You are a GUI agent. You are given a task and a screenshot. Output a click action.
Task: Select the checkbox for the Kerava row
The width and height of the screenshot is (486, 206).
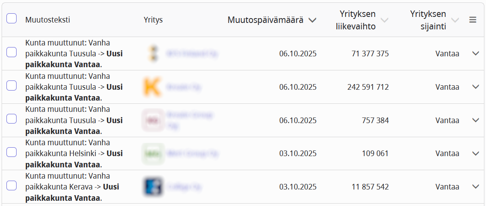(12, 185)
